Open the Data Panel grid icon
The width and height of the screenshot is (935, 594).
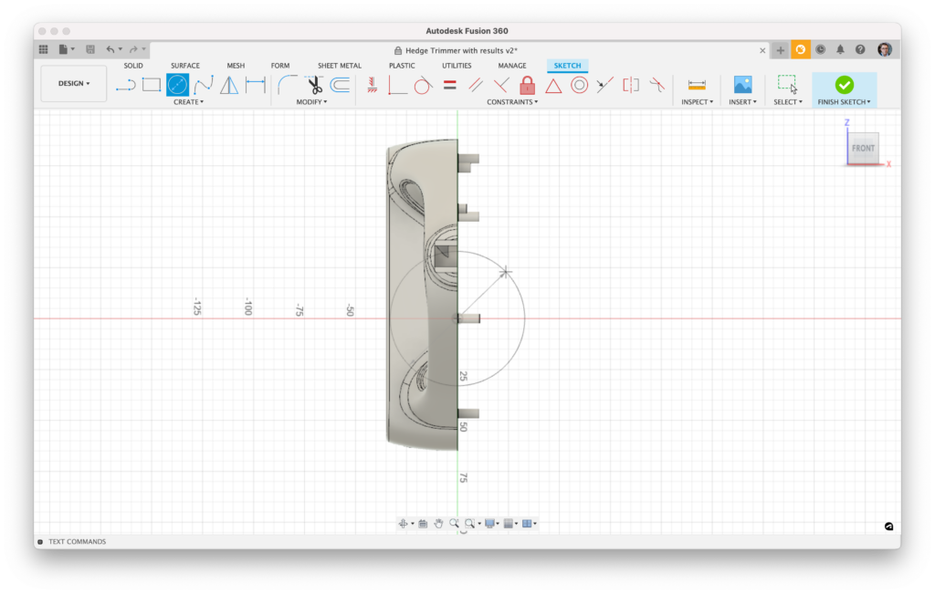pos(44,49)
